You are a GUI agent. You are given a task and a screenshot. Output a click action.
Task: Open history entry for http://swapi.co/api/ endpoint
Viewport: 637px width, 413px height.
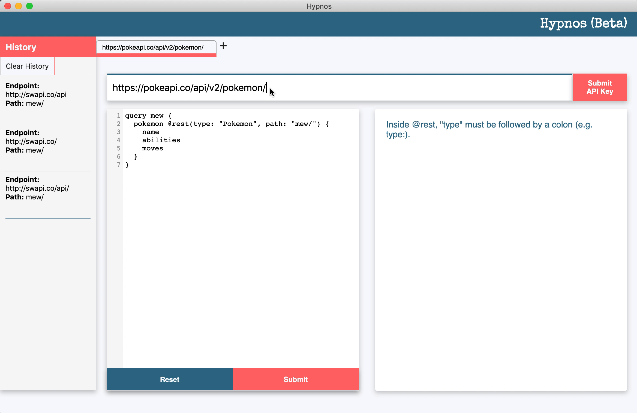pos(37,188)
